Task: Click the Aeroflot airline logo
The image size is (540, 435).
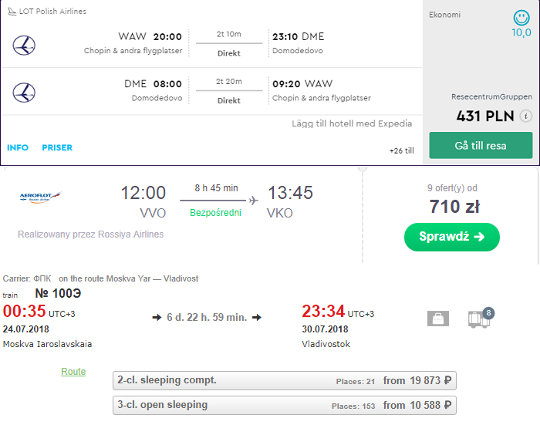Action: point(40,197)
